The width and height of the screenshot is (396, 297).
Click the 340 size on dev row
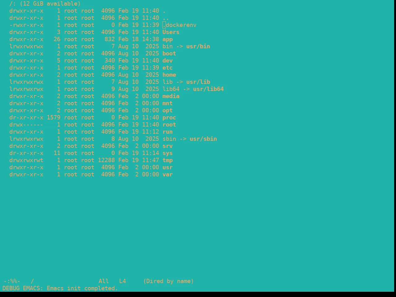click(110, 61)
